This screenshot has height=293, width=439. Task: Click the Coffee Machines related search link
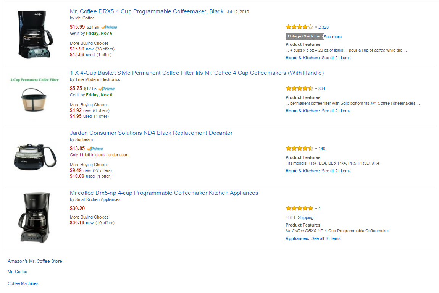pyautogui.click(x=23, y=284)
